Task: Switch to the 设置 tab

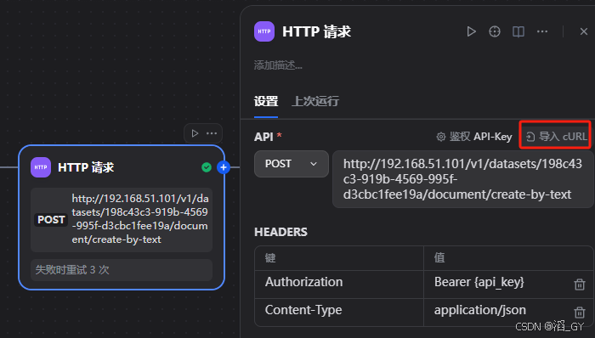Action: (x=265, y=101)
